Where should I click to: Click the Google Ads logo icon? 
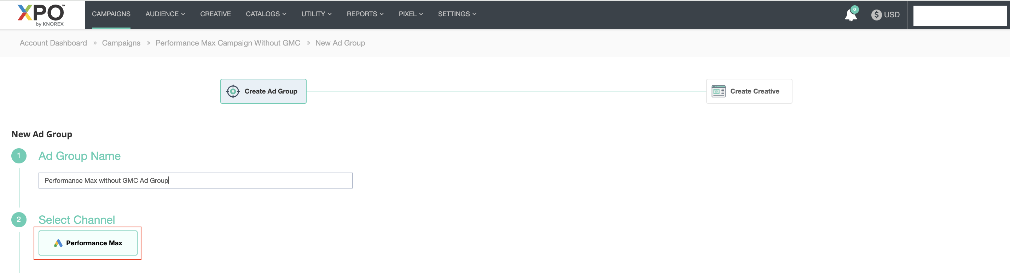(58, 243)
